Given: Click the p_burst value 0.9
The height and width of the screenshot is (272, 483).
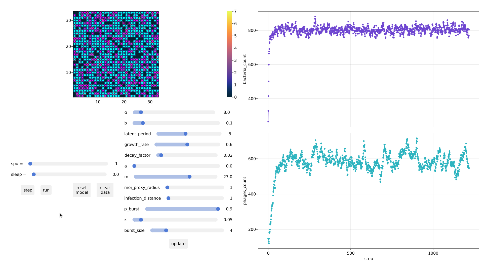Looking at the screenshot, I should click(229, 209).
